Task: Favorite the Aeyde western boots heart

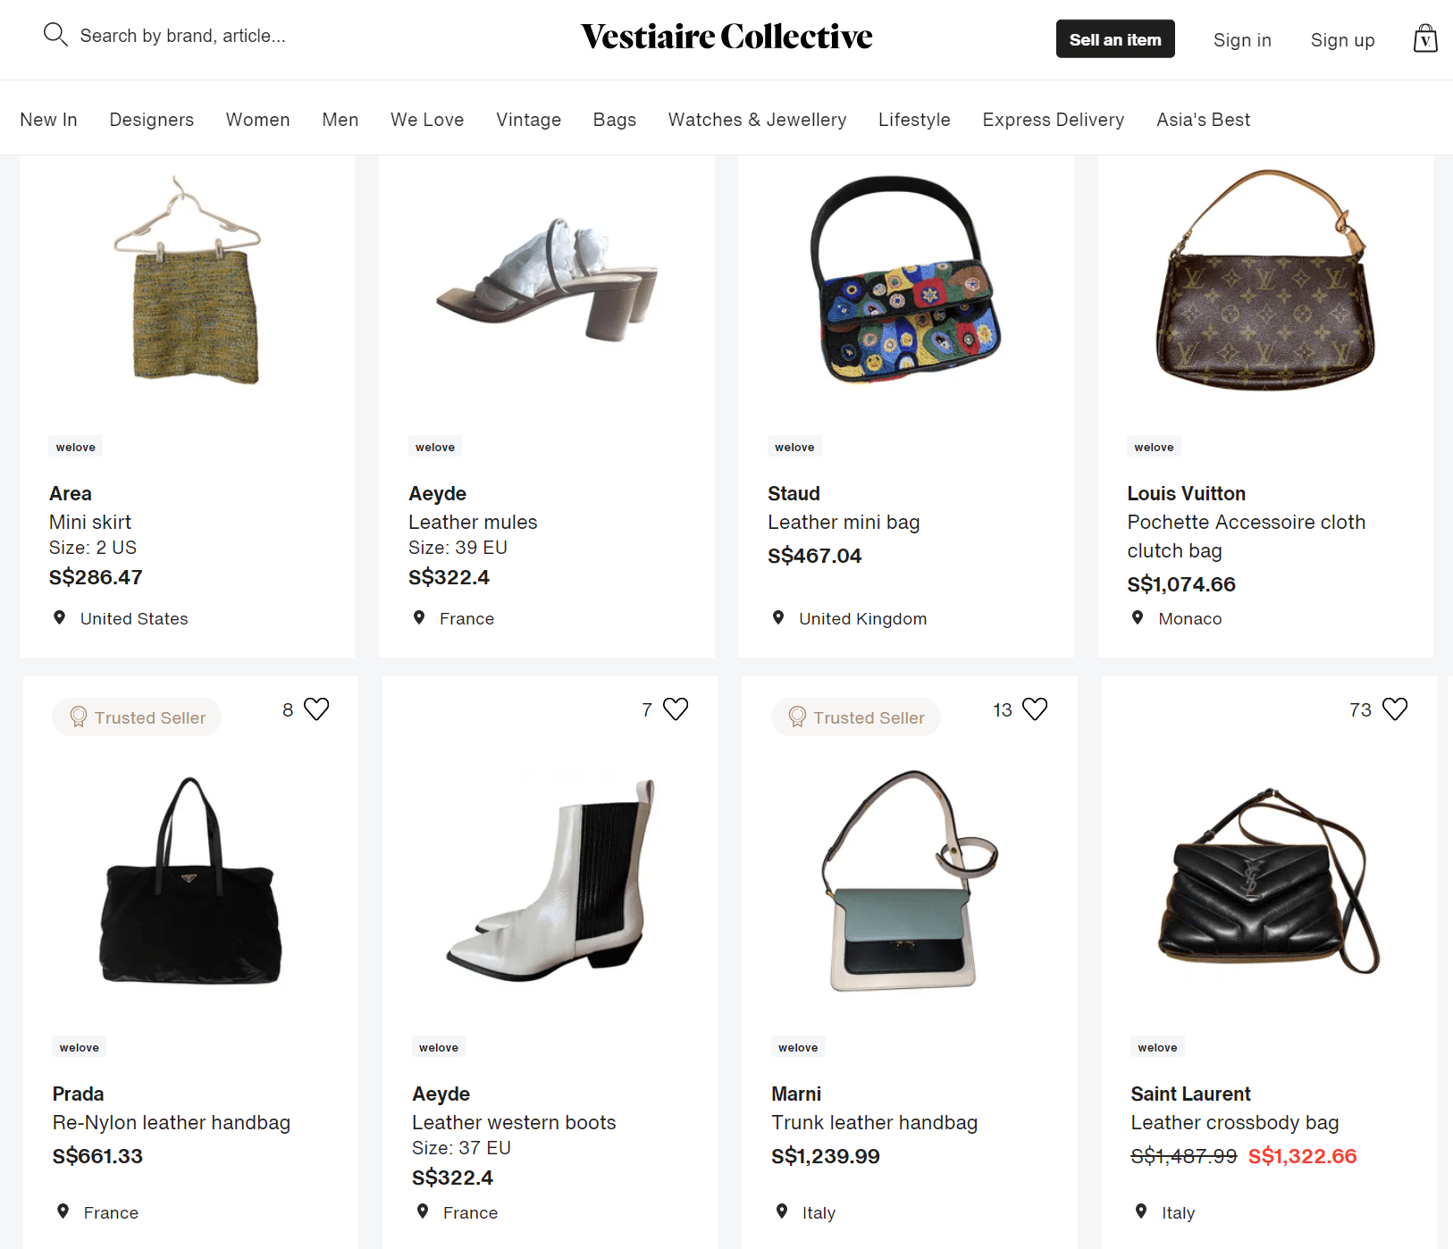Action: pyautogui.click(x=676, y=709)
